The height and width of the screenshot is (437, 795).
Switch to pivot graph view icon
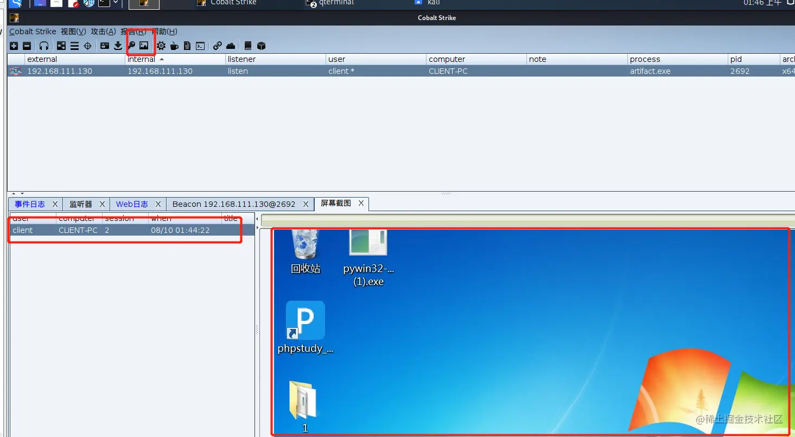coord(61,46)
